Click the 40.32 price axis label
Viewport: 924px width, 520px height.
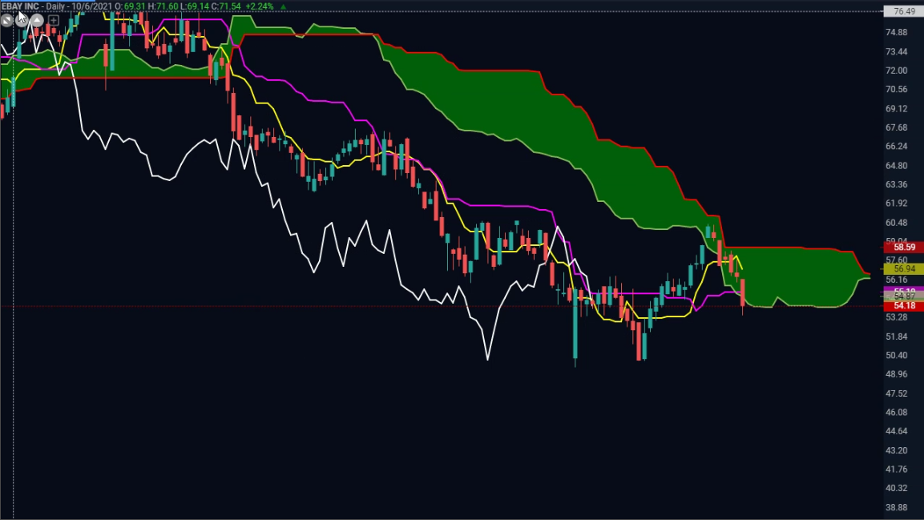(896, 489)
